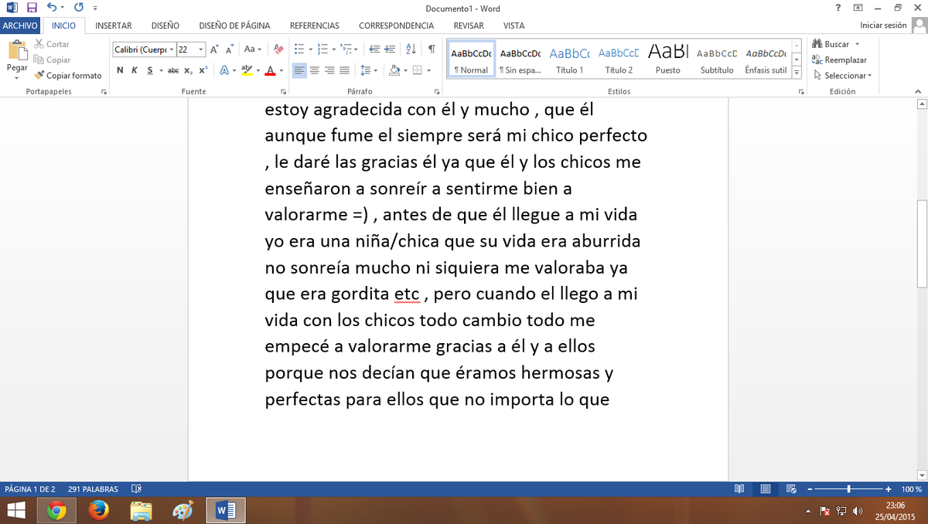Apply red font color

coord(269,70)
